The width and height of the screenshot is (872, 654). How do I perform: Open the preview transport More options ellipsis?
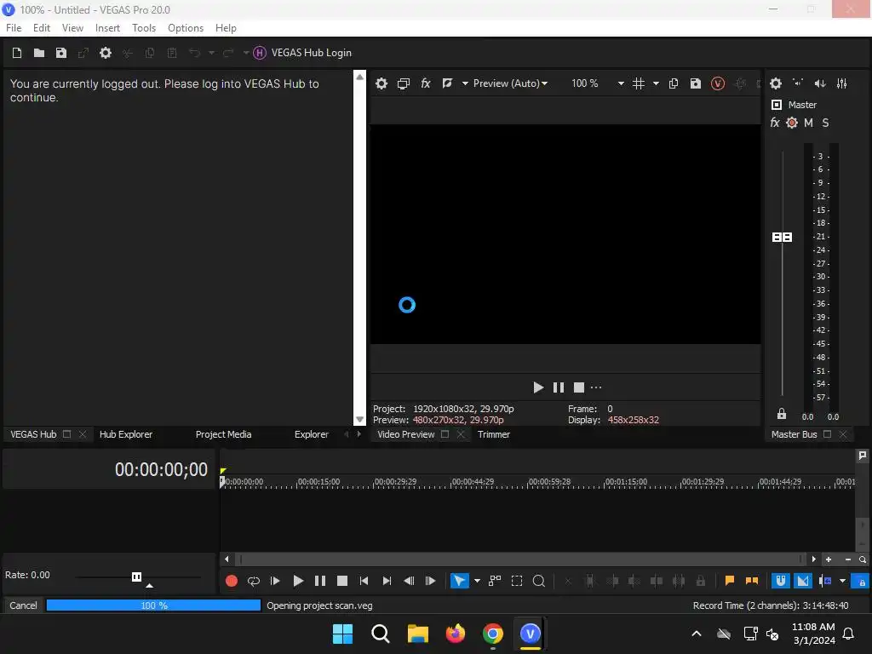[x=596, y=387]
